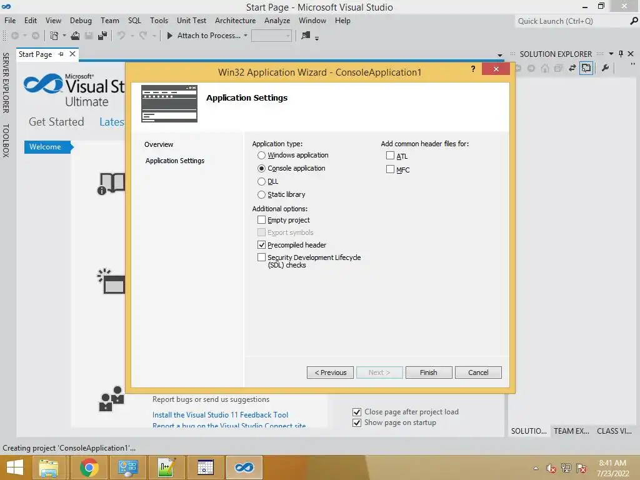The image size is (640, 480).
Task: Launch Chrome from the taskbar
Action: pyautogui.click(x=89, y=467)
